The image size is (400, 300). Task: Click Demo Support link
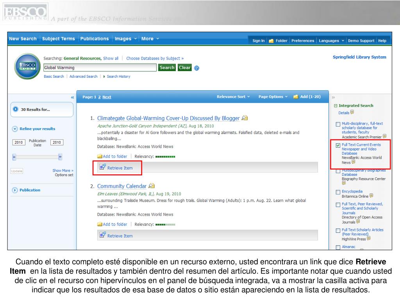(x=361, y=41)
